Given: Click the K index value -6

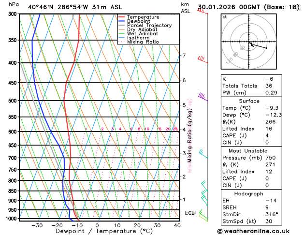Looking at the screenshot, I should (x=269, y=79).
